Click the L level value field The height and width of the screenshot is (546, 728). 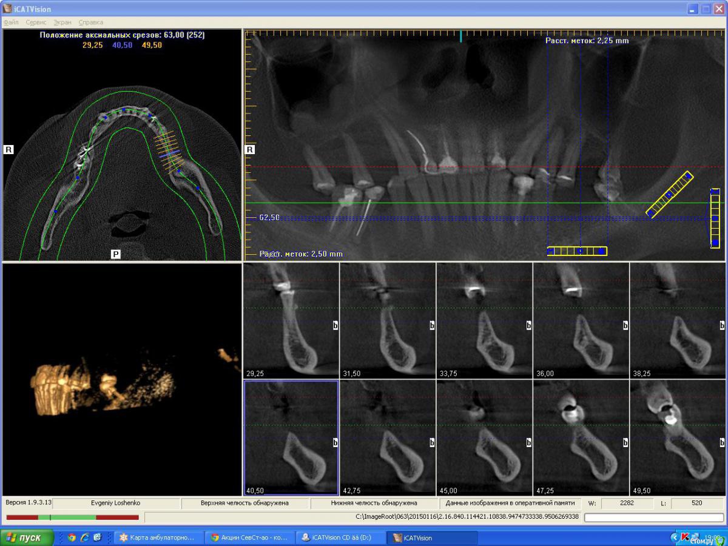point(697,504)
